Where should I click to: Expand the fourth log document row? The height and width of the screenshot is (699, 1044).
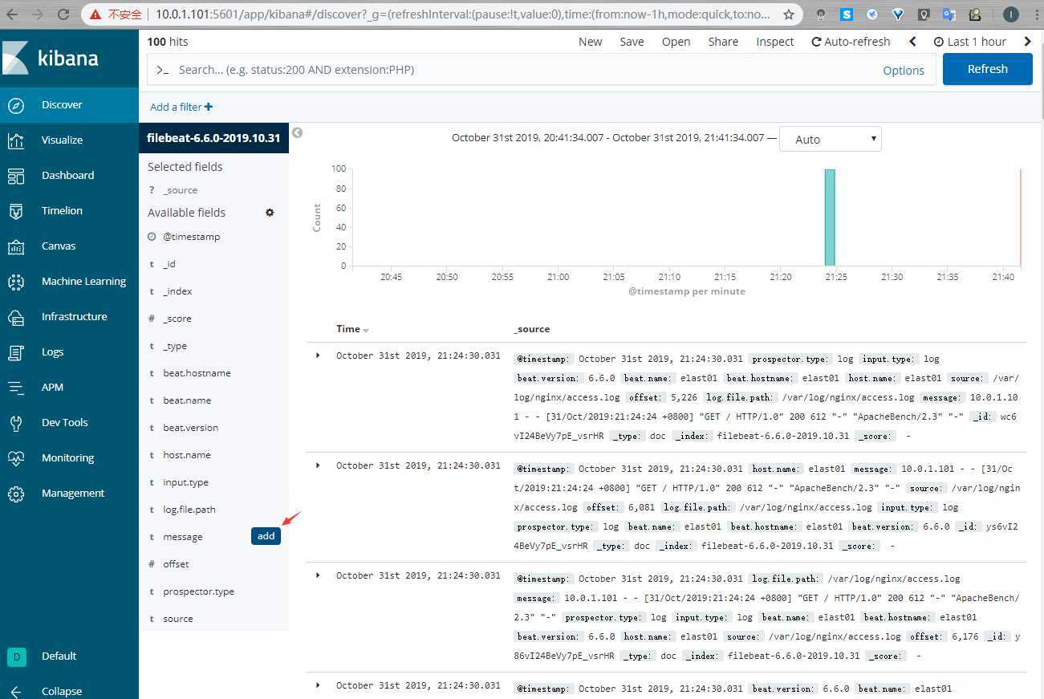point(318,685)
